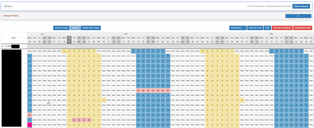Click Edit Default Roster
This screenshot has height=128, width=314.
tap(302, 28)
